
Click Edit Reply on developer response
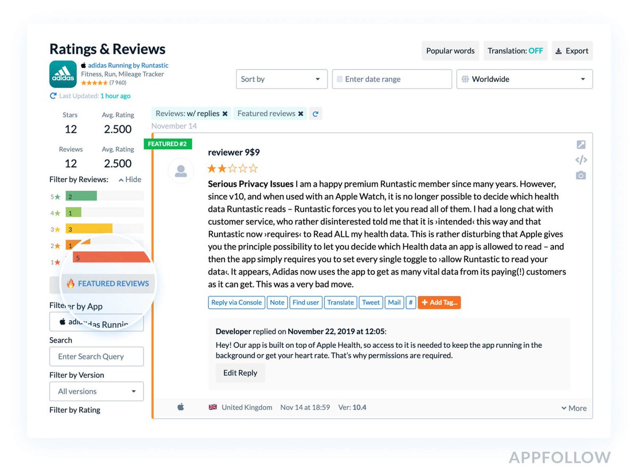click(240, 373)
